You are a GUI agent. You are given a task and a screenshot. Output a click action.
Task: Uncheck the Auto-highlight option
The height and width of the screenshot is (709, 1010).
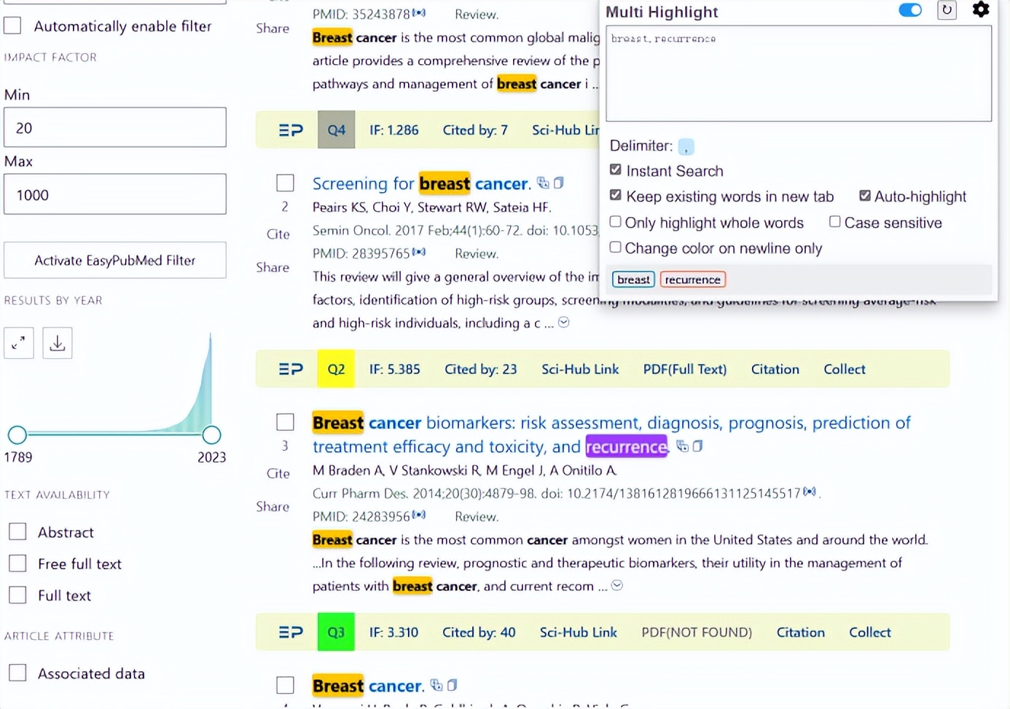[x=865, y=195]
